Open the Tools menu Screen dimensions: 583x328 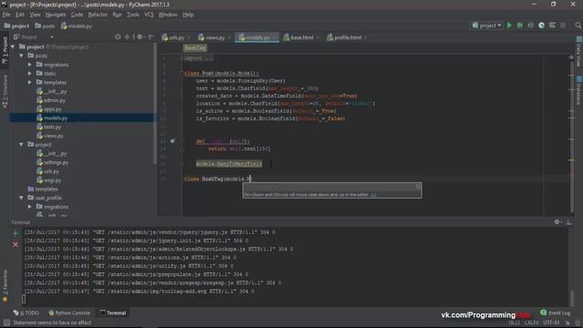pos(133,15)
